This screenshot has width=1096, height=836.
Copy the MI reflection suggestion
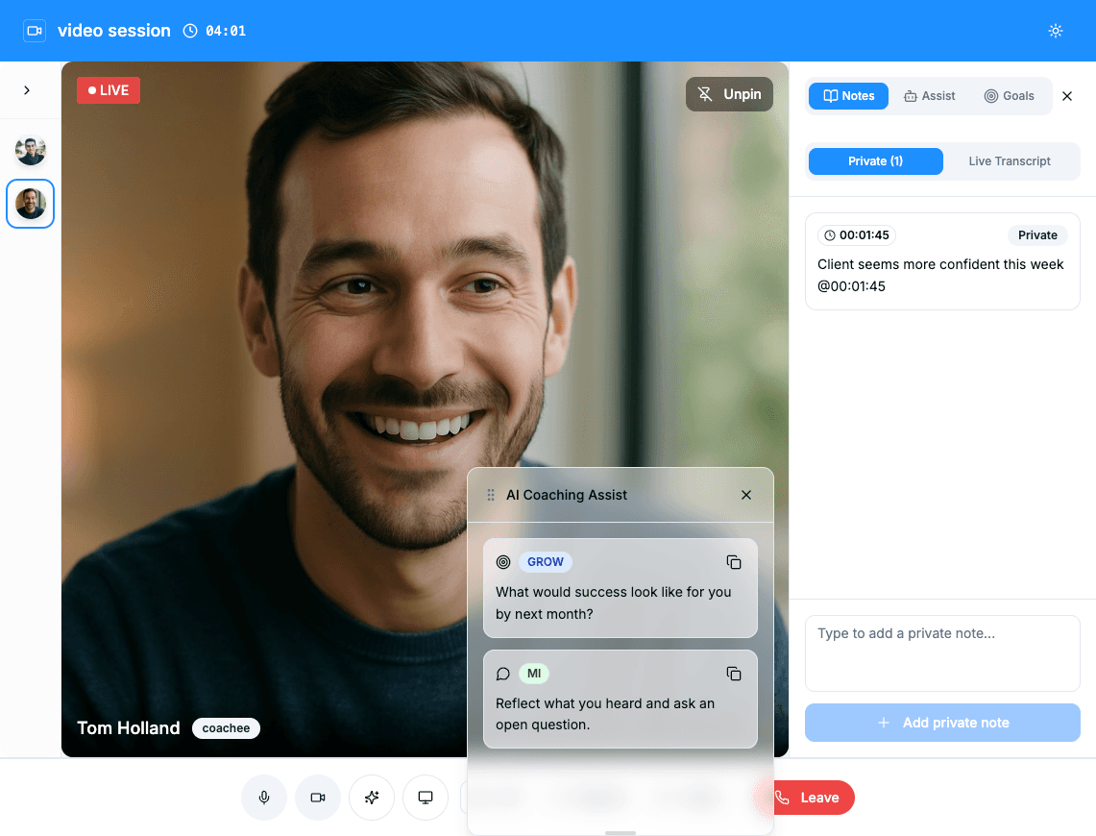click(734, 674)
